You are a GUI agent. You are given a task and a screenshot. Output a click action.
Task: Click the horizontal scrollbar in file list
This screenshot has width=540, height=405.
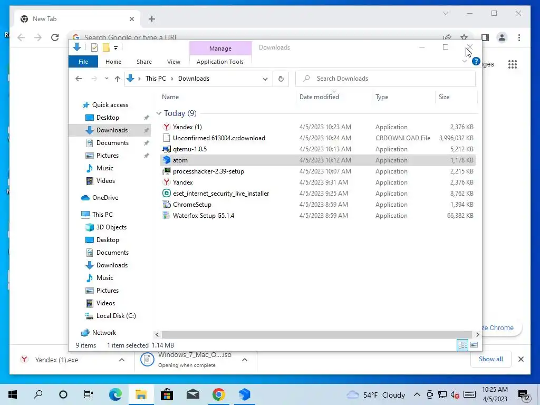(316, 334)
